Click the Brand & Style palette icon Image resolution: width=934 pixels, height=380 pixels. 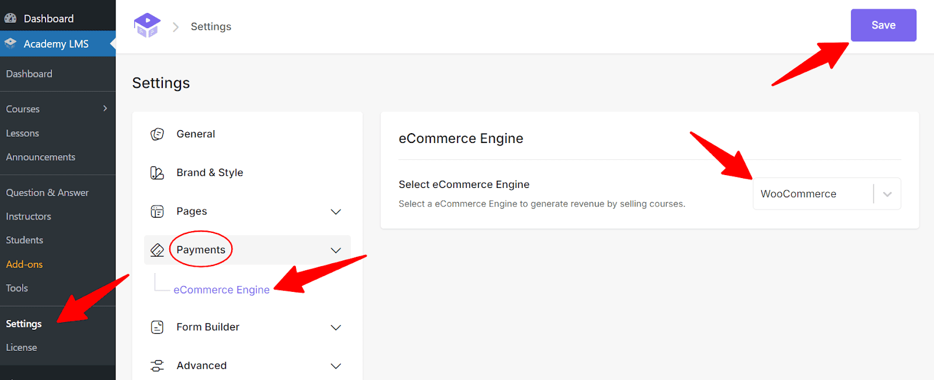coord(157,172)
